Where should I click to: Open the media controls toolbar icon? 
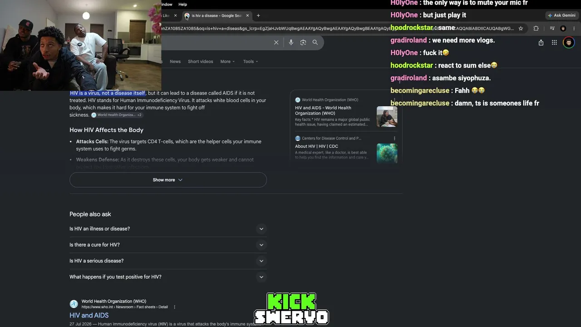coord(552,28)
